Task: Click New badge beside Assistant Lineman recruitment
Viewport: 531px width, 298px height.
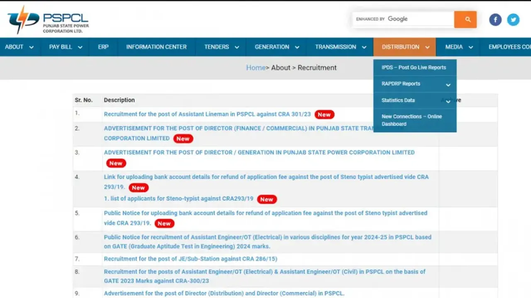Action: coord(324,114)
